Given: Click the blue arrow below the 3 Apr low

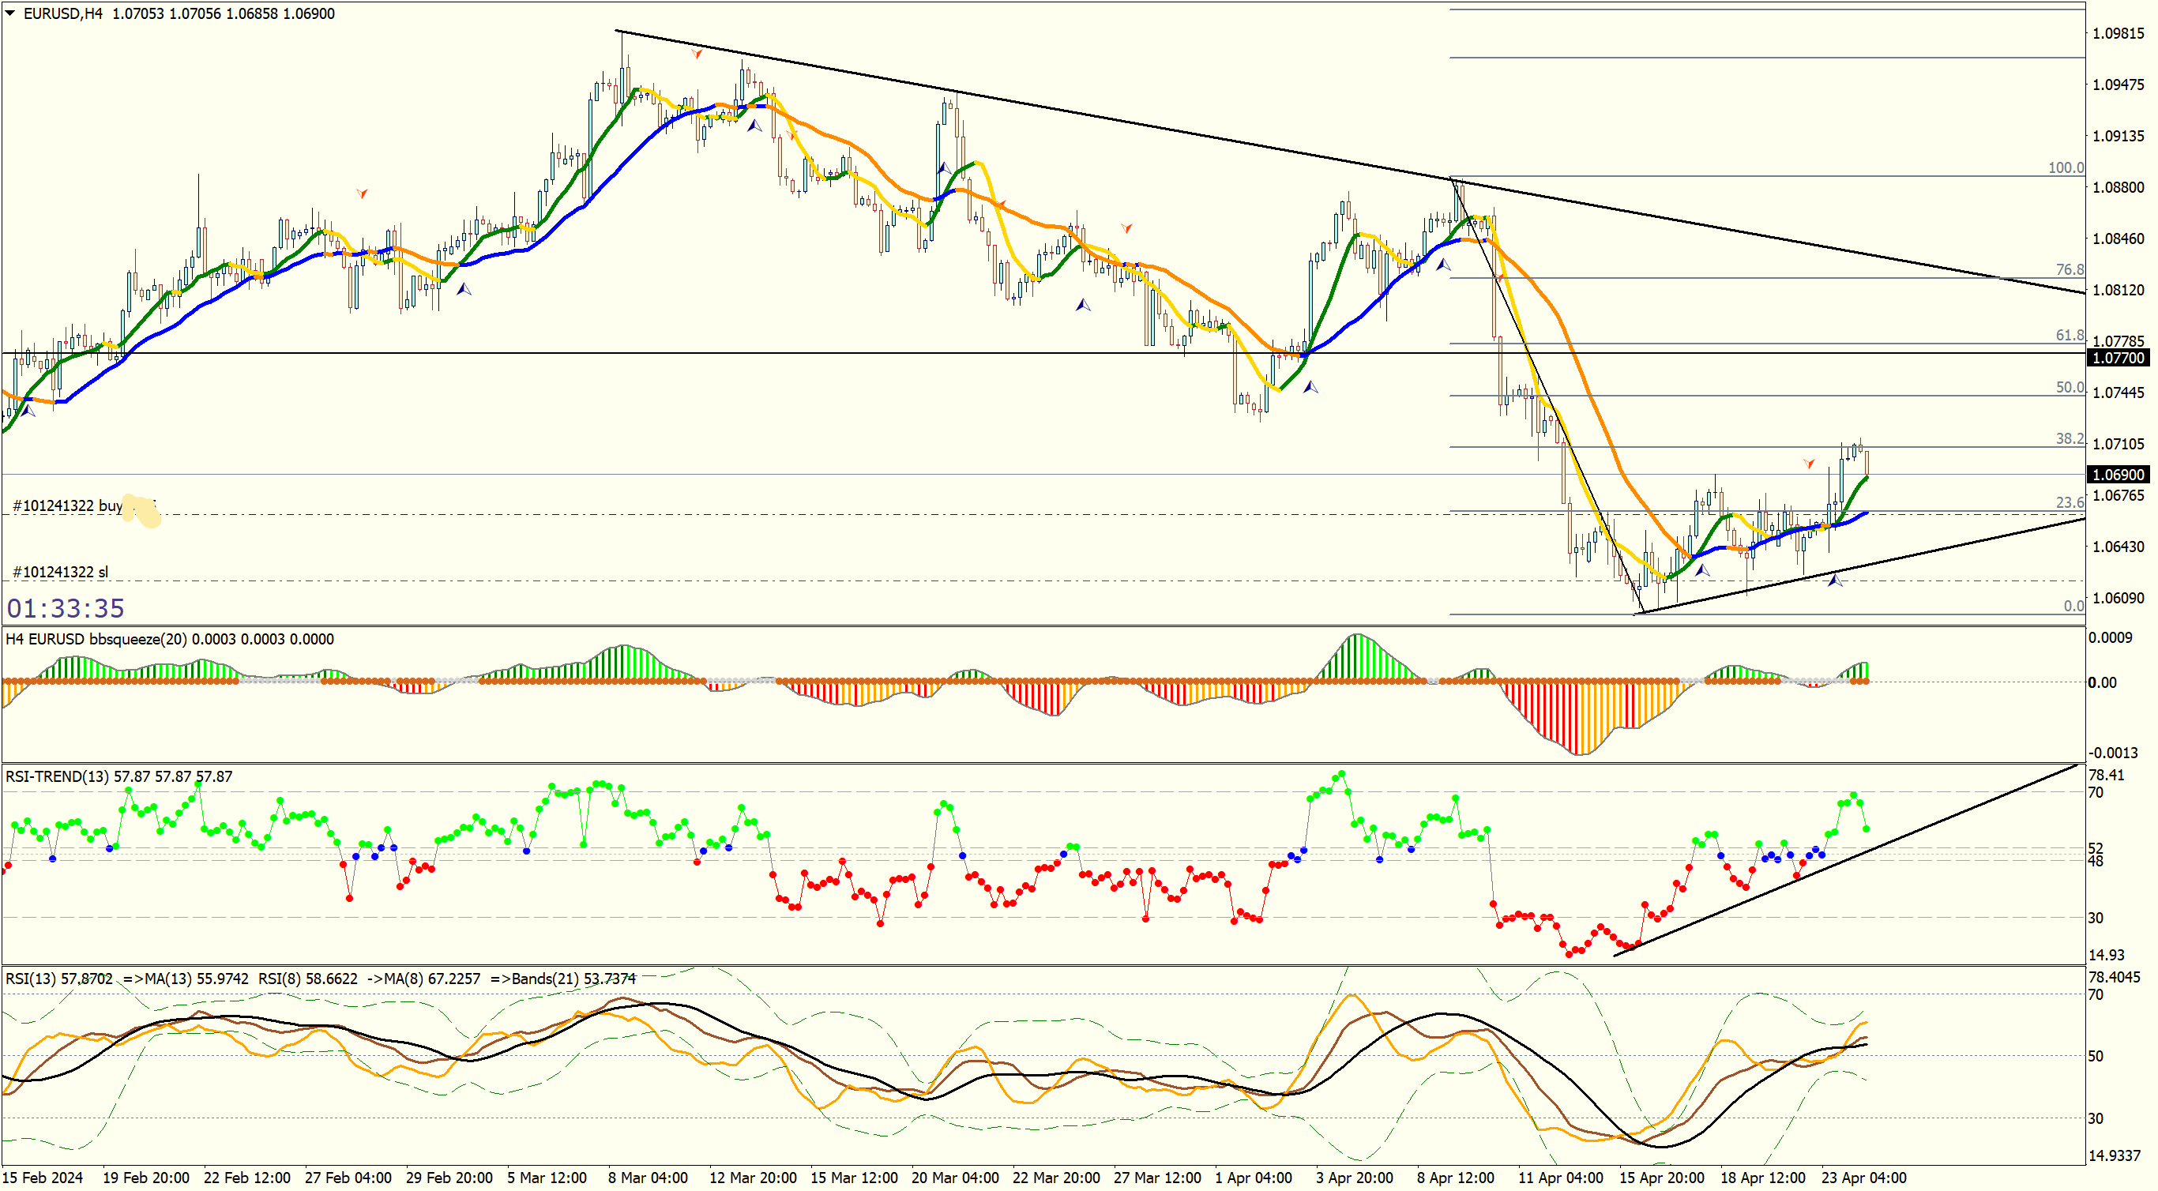Looking at the screenshot, I should click(x=1310, y=387).
